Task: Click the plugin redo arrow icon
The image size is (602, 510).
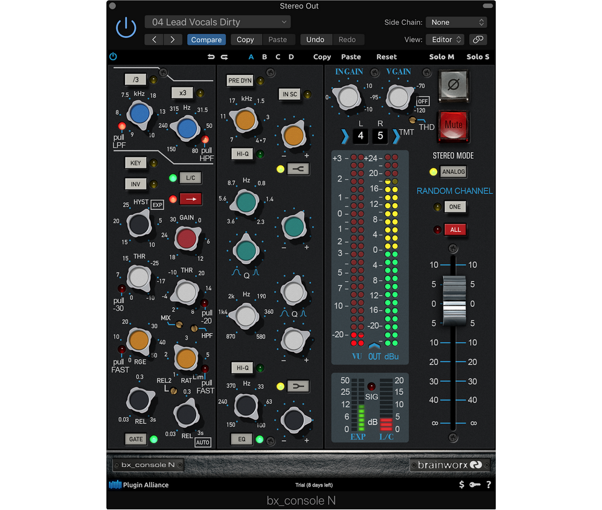Action: click(224, 57)
